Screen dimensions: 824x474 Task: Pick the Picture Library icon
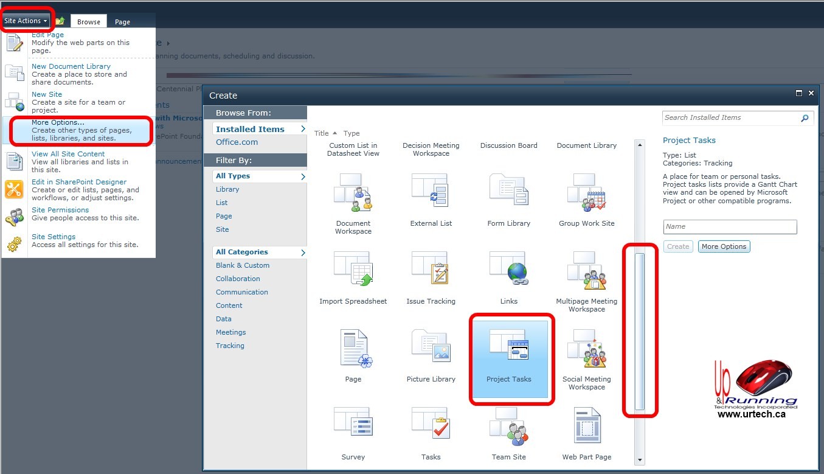[431, 348]
